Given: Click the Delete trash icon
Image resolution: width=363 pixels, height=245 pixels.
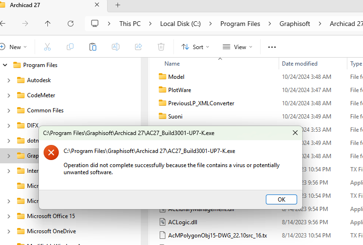Looking at the screenshot, I should tap(161, 47).
